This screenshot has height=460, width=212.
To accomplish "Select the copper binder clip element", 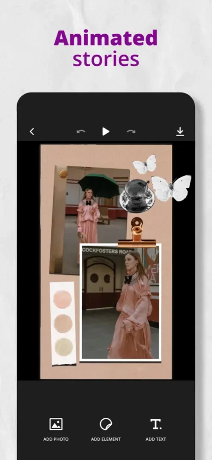I will [137, 232].
